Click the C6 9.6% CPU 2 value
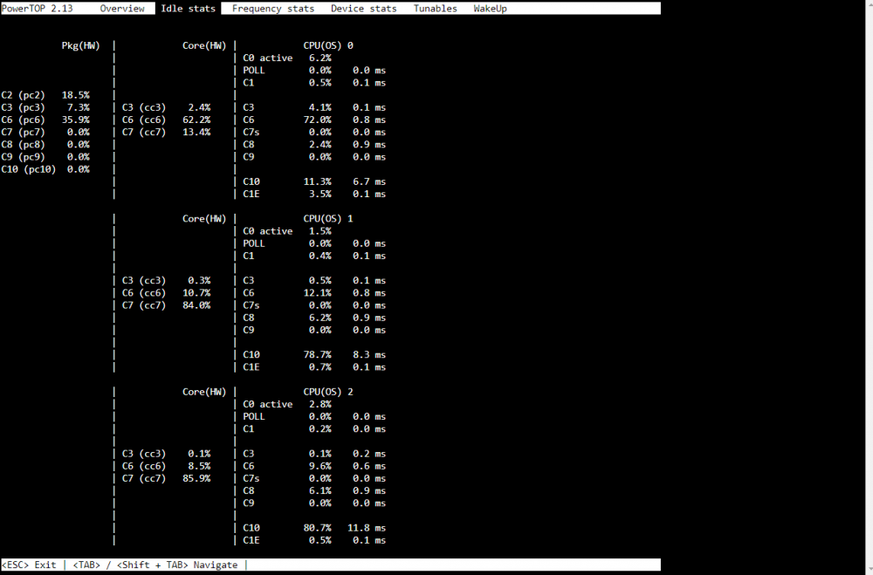The image size is (873, 575). (x=320, y=466)
